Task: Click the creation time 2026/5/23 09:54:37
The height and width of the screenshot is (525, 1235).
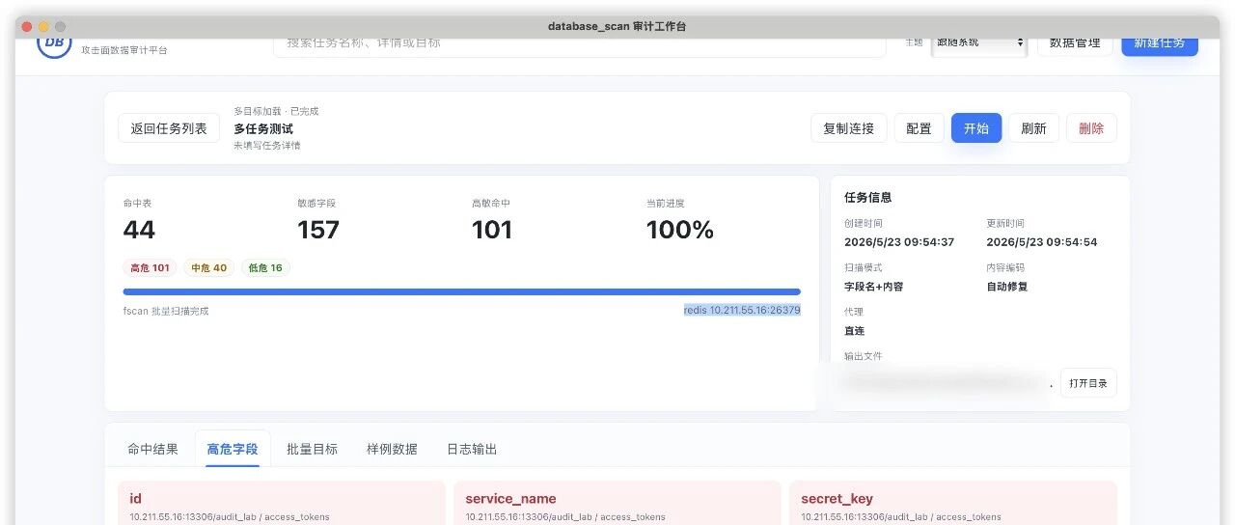Action: (899, 242)
